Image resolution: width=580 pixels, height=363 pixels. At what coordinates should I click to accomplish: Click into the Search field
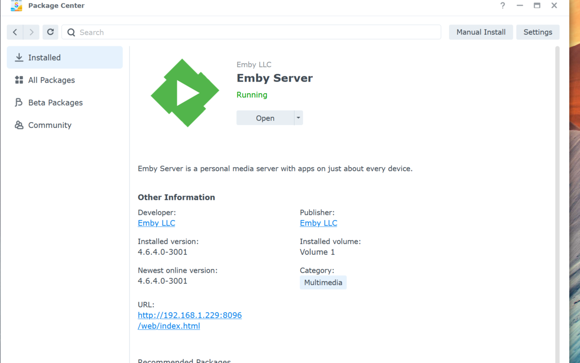pos(256,32)
